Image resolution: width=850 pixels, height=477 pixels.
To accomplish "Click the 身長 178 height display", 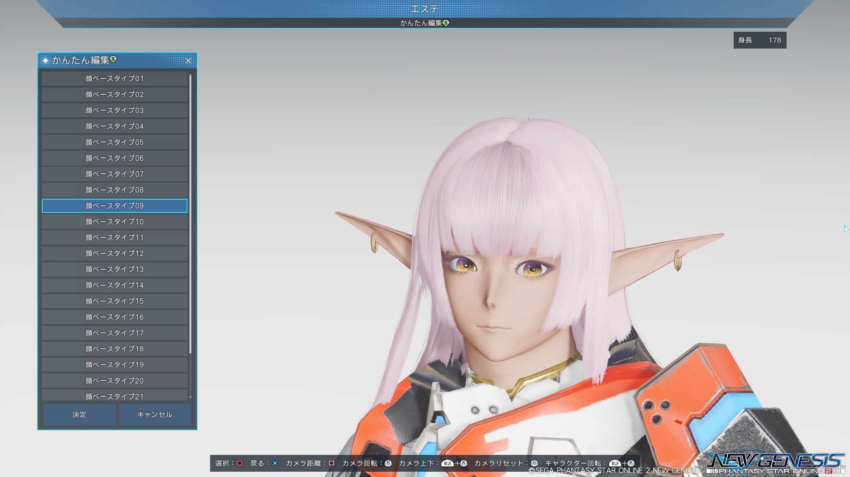I will [760, 40].
